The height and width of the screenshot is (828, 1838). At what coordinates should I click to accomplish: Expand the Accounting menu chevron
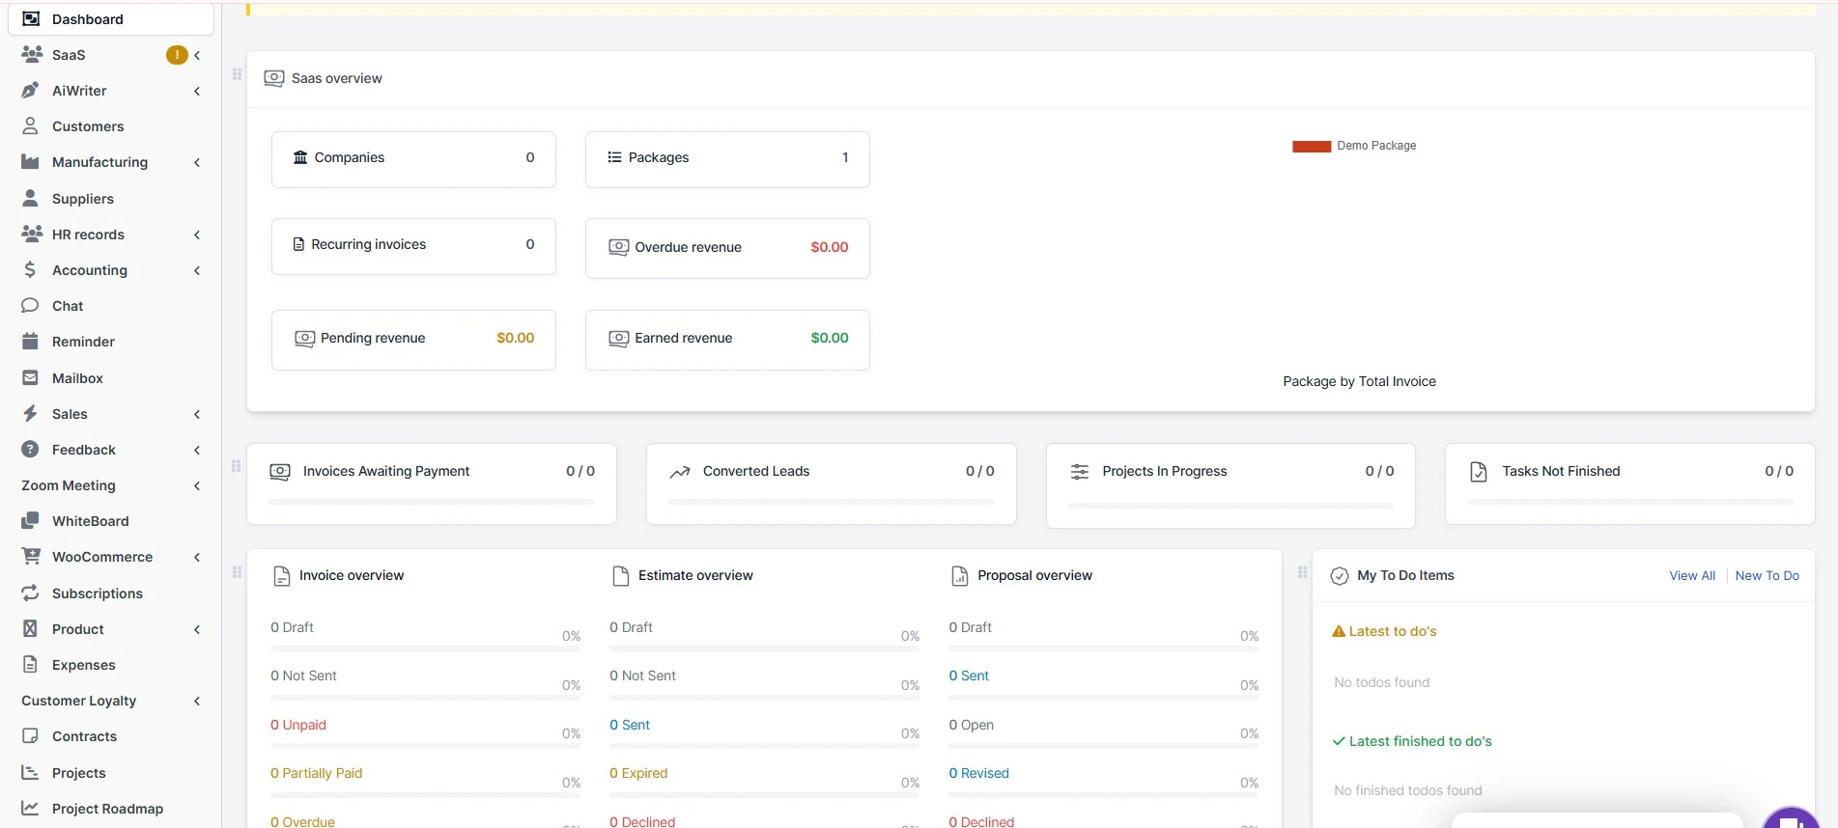(x=197, y=271)
